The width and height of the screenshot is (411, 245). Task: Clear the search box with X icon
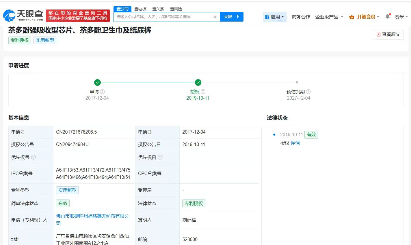[x=215, y=17]
